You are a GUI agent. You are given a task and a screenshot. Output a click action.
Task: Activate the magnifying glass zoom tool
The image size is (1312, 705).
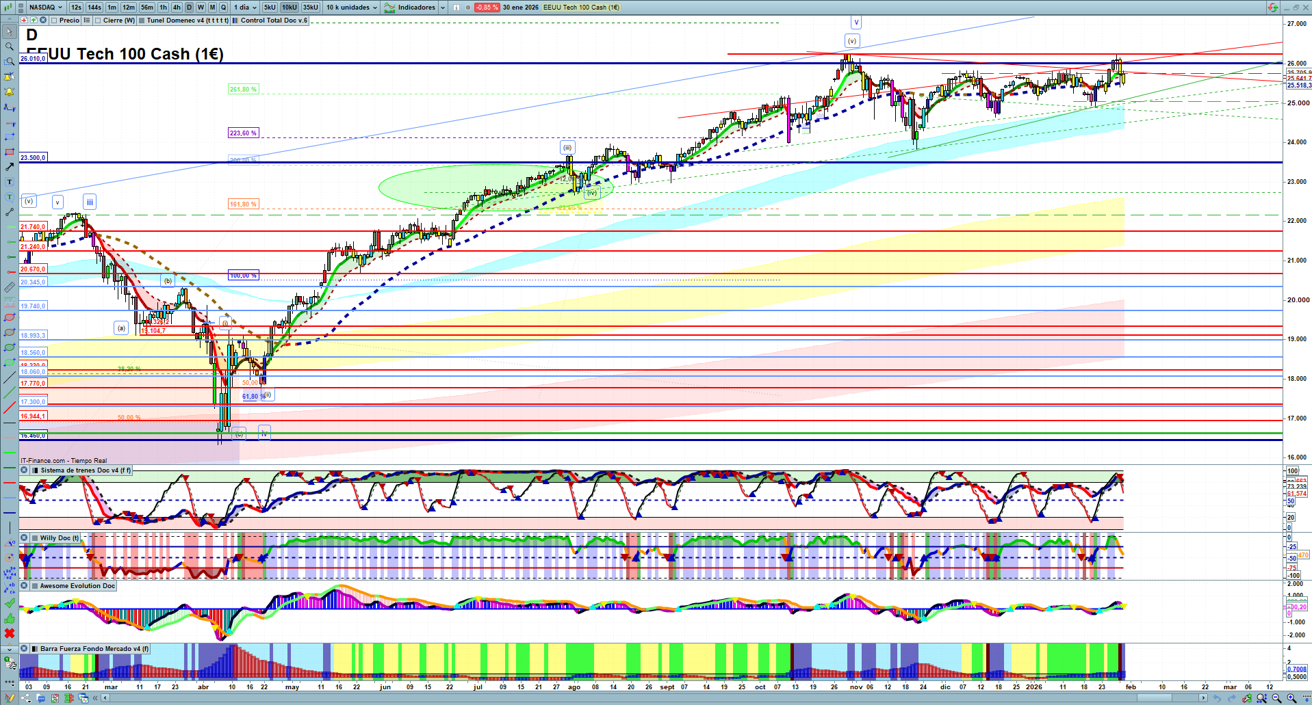coord(10,46)
